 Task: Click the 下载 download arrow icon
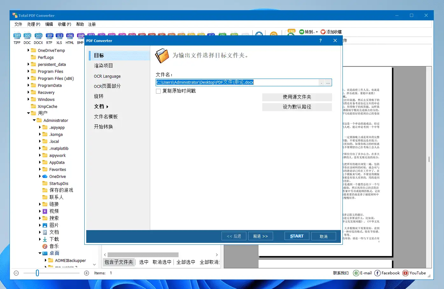45,239
